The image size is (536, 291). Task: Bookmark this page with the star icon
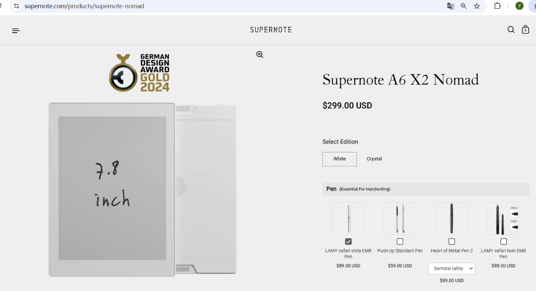point(477,6)
